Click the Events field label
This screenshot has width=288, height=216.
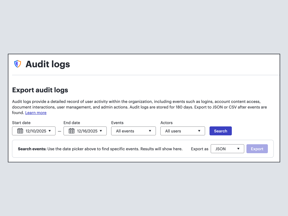click(117, 123)
